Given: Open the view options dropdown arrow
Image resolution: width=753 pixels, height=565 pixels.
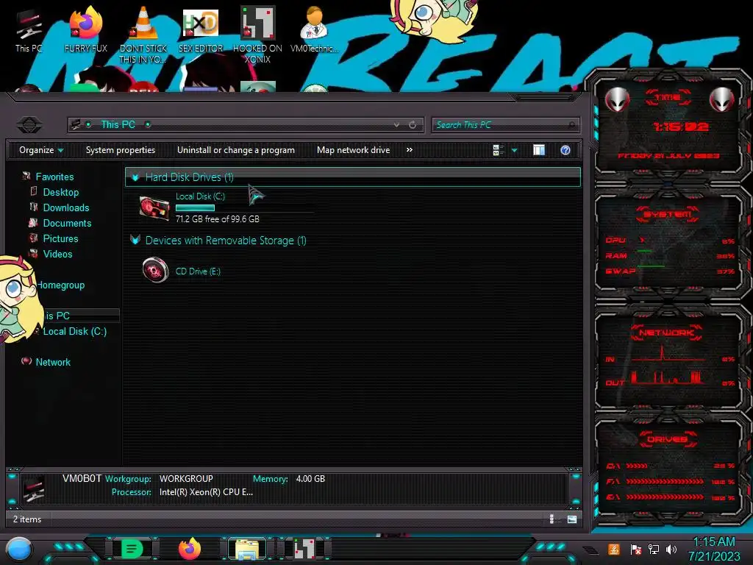Looking at the screenshot, I should (x=514, y=150).
